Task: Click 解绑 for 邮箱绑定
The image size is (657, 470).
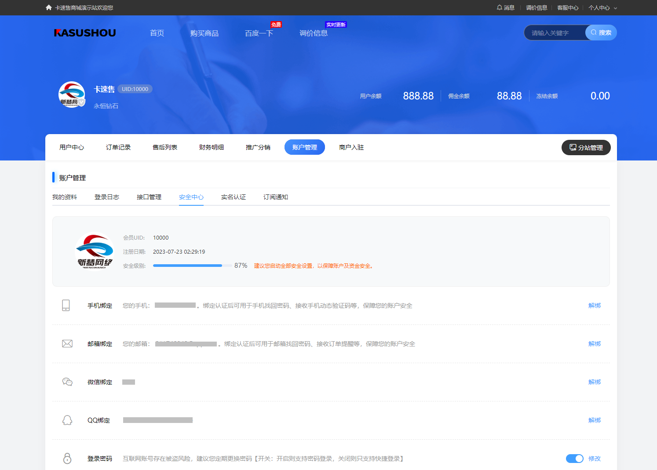Action: (595, 344)
